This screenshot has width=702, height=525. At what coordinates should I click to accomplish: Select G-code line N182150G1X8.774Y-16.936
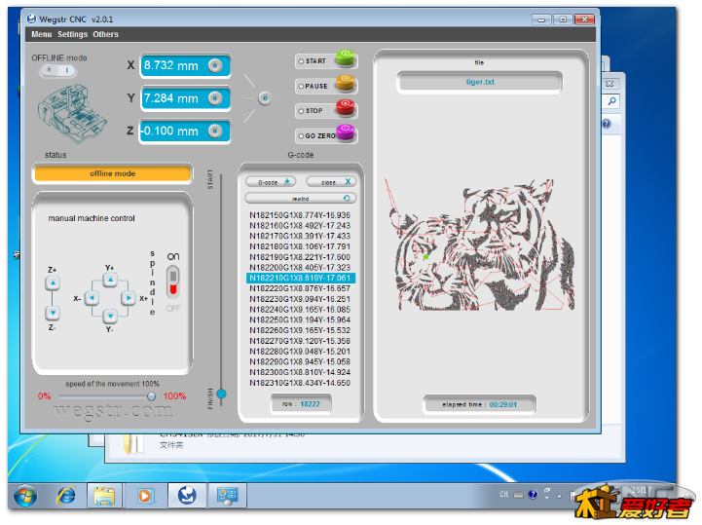pyautogui.click(x=300, y=215)
